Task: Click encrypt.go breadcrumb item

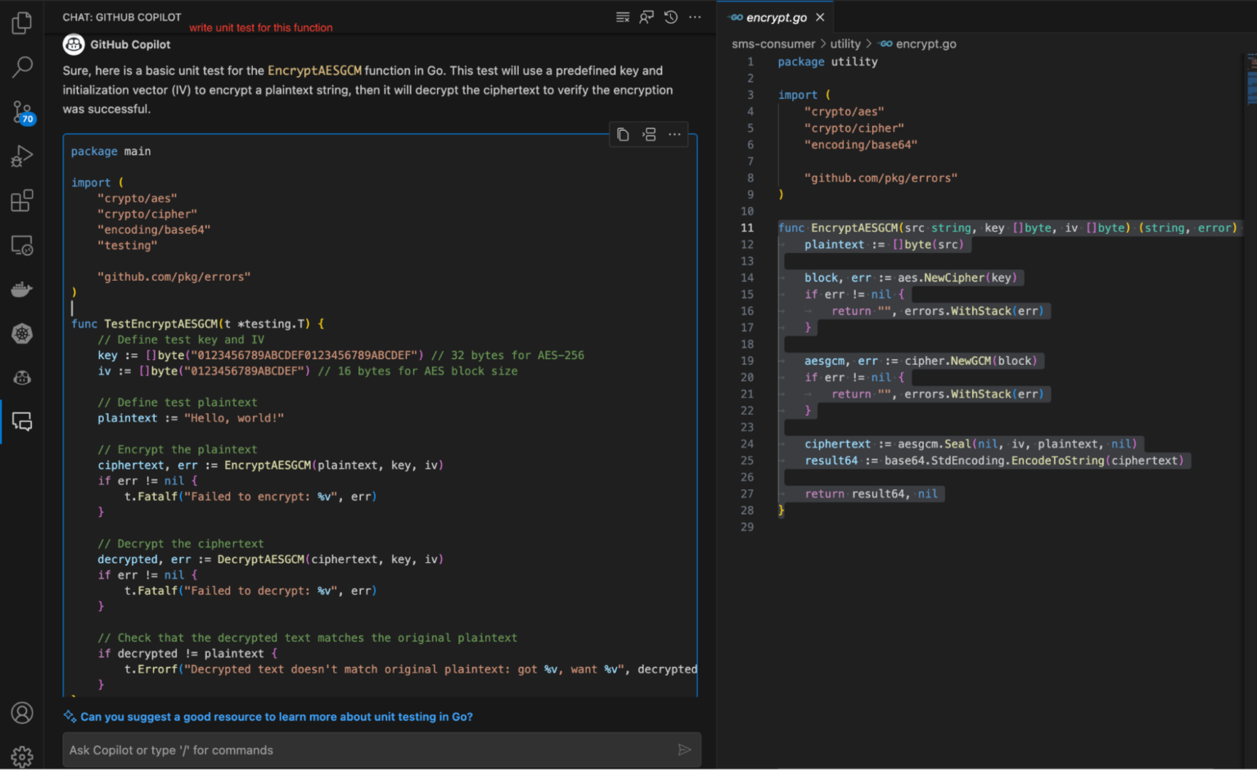Action: 918,44
